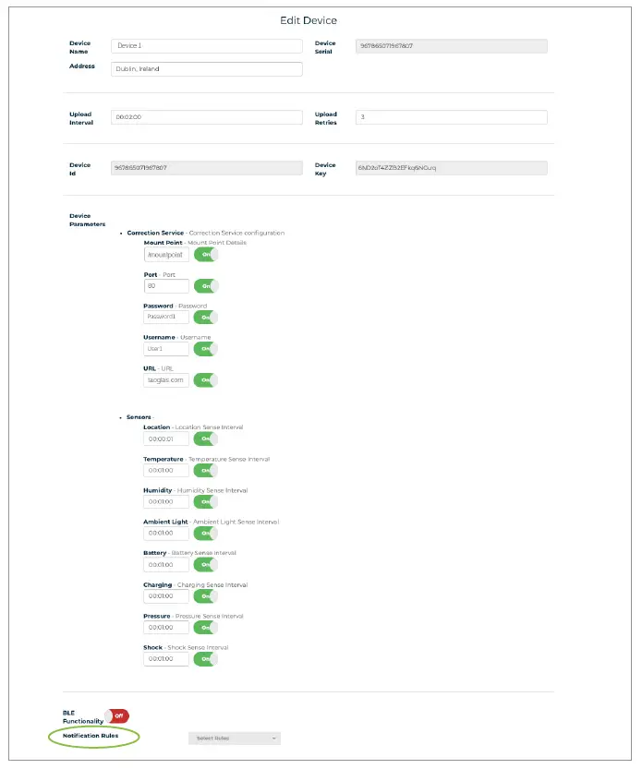This screenshot has width=642, height=769.
Task: Turn off the Temperature sensor toggle
Action: [205, 471]
